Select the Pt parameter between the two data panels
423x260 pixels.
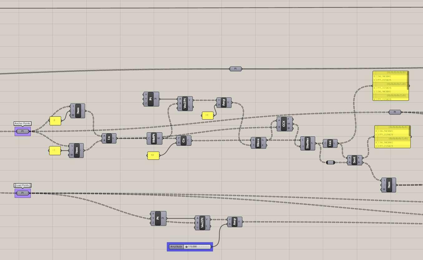395,112
